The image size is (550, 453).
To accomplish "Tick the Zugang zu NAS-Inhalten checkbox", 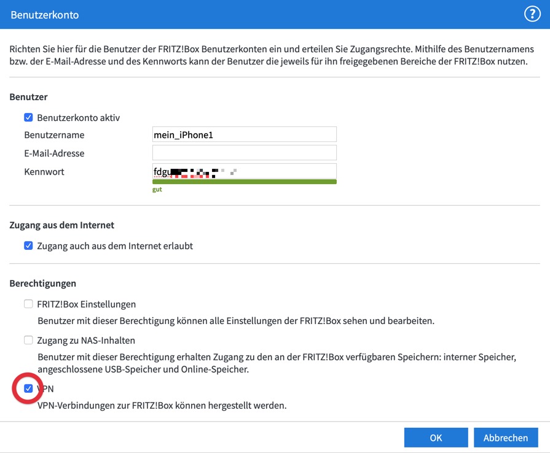I will point(28,340).
